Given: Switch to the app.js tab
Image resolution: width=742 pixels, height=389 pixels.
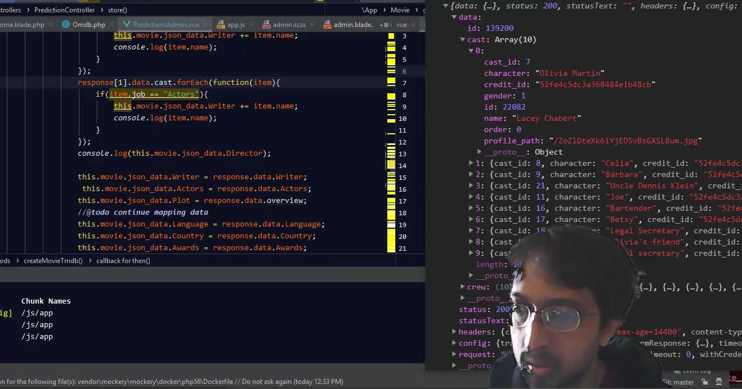Looking at the screenshot, I should click(x=235, y=25).
